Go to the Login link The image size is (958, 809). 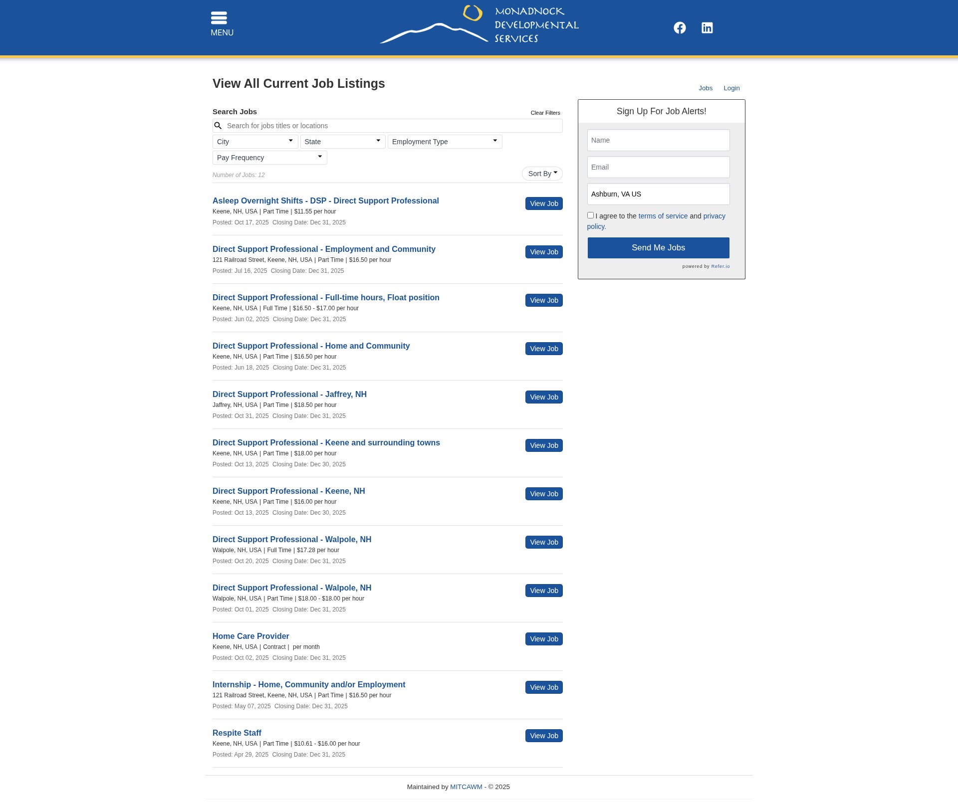tap(731, 88)
